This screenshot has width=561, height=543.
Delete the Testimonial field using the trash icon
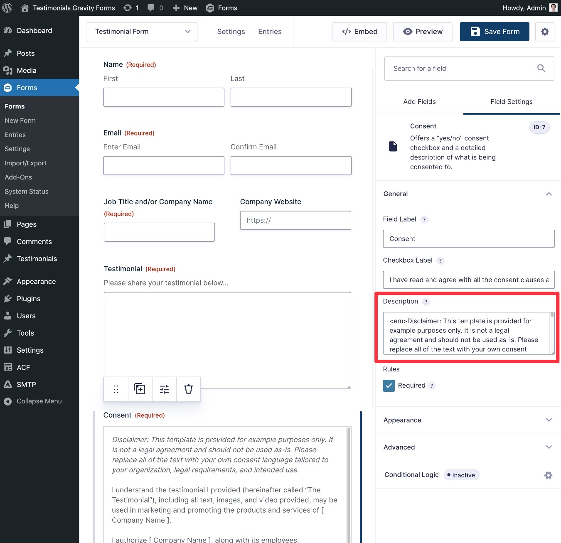(188, 389)
